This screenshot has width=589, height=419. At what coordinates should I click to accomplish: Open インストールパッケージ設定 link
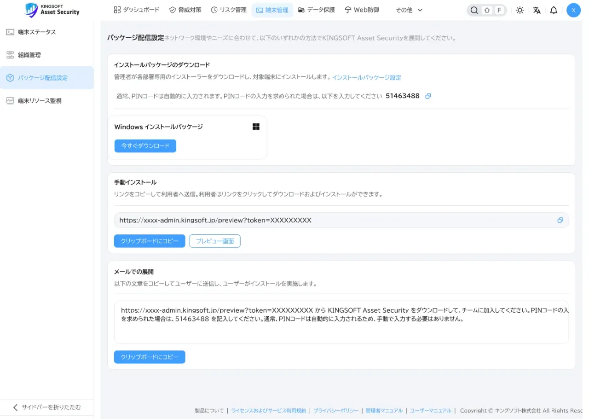click(x=367, y=77)
